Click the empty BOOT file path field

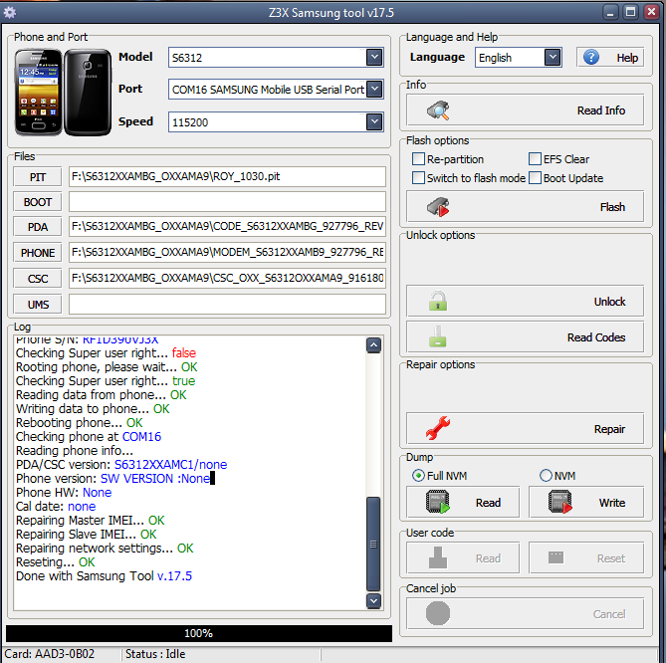(x=227, y=202)
